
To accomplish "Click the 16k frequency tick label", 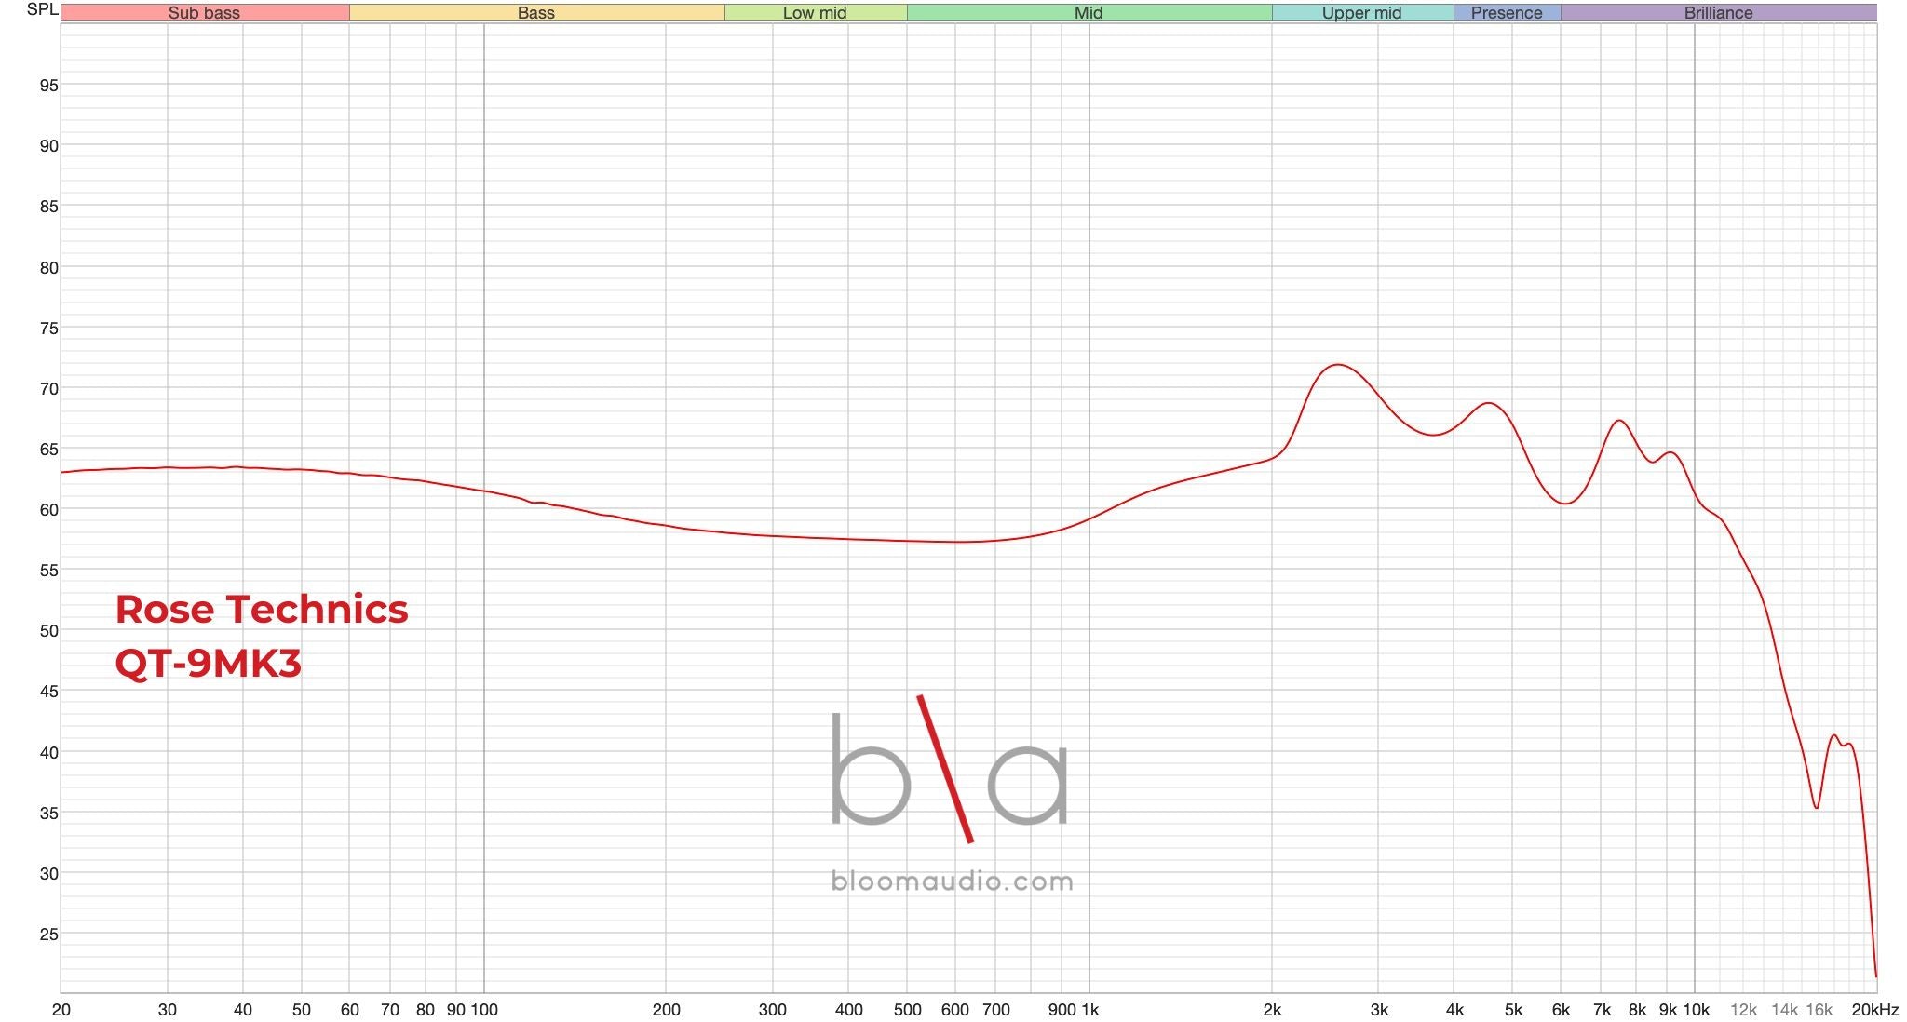I will pos(1819,1010).
